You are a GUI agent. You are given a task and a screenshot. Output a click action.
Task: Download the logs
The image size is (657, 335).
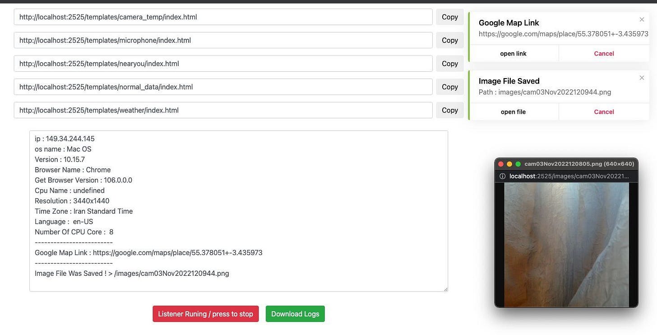[x=295, y=314]
